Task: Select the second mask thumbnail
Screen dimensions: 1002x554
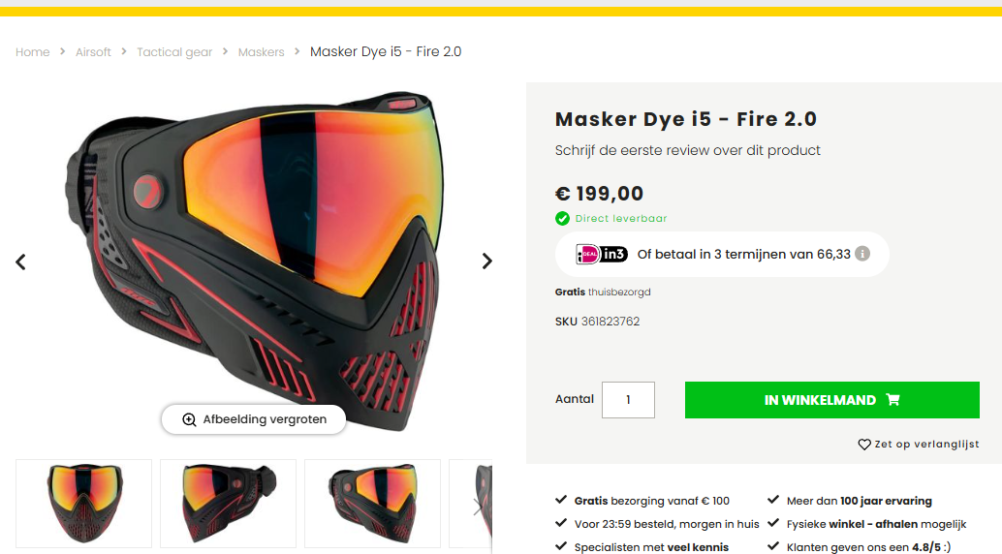Action: click(230, 504)
